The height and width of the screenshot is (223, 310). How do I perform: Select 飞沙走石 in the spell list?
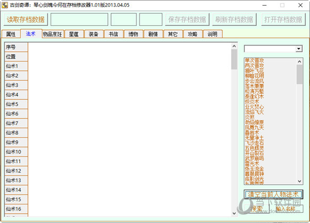coord(254,143)
